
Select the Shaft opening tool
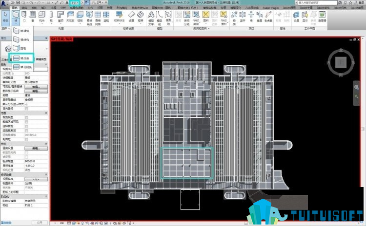(243, 17)
